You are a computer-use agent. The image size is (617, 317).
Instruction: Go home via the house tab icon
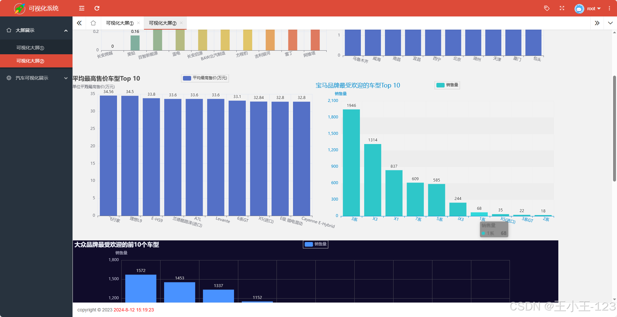93,23
